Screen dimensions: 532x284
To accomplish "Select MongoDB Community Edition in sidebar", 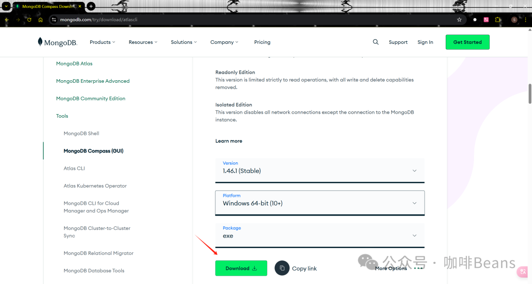I will click(91, 98).
